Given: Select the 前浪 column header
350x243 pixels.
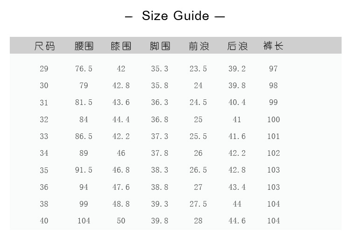Looking at the screenshot, I should click(x=198, y=46).
